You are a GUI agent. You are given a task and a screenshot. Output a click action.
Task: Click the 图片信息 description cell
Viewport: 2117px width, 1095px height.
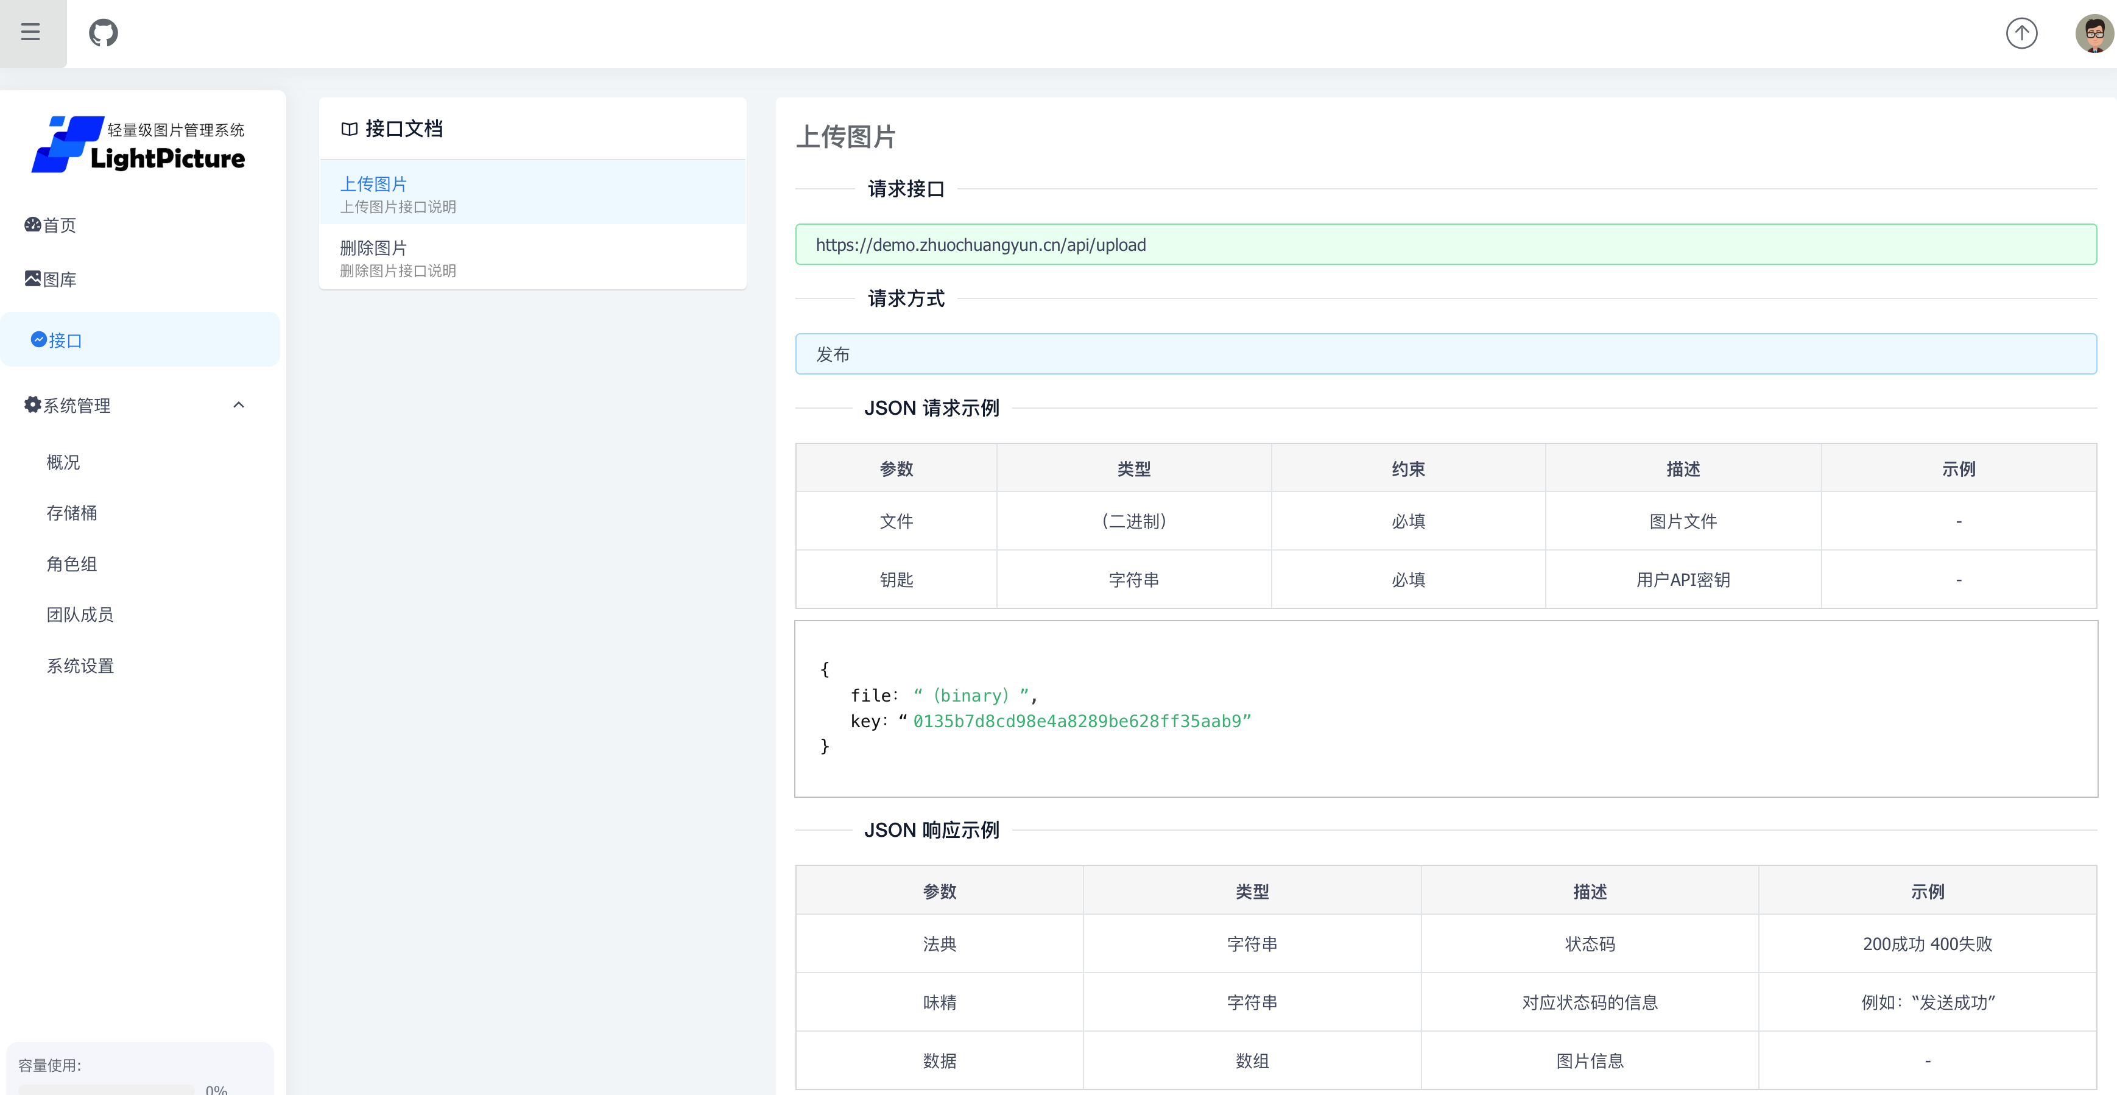pyautogui.click(x=1590, y=1060)
